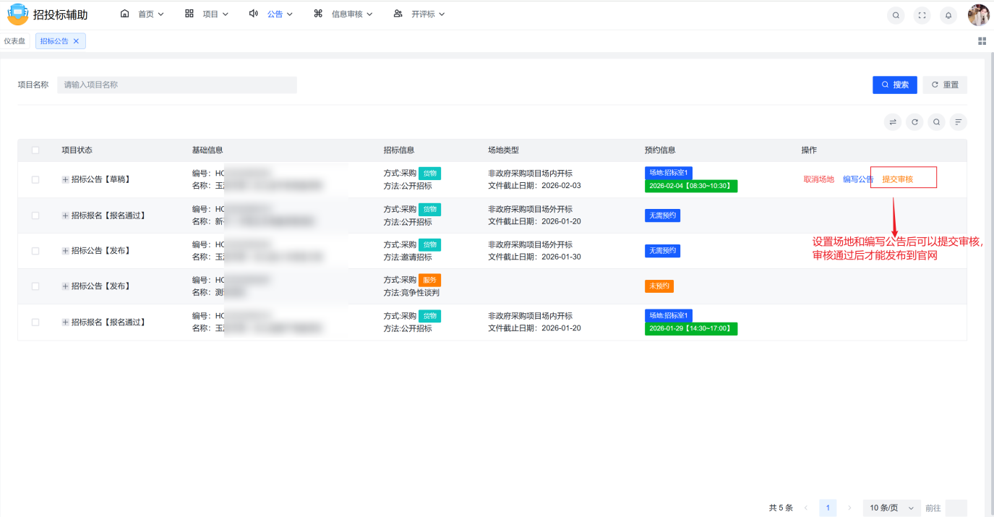The width and height of the screenshot is (994, 517).
Task: Check the checkbox for the 招标公告【草稿】 row
Action: (35, 179)
